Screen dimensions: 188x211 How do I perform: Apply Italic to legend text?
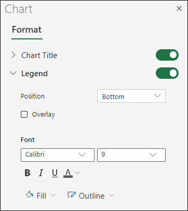coord(41,173)
